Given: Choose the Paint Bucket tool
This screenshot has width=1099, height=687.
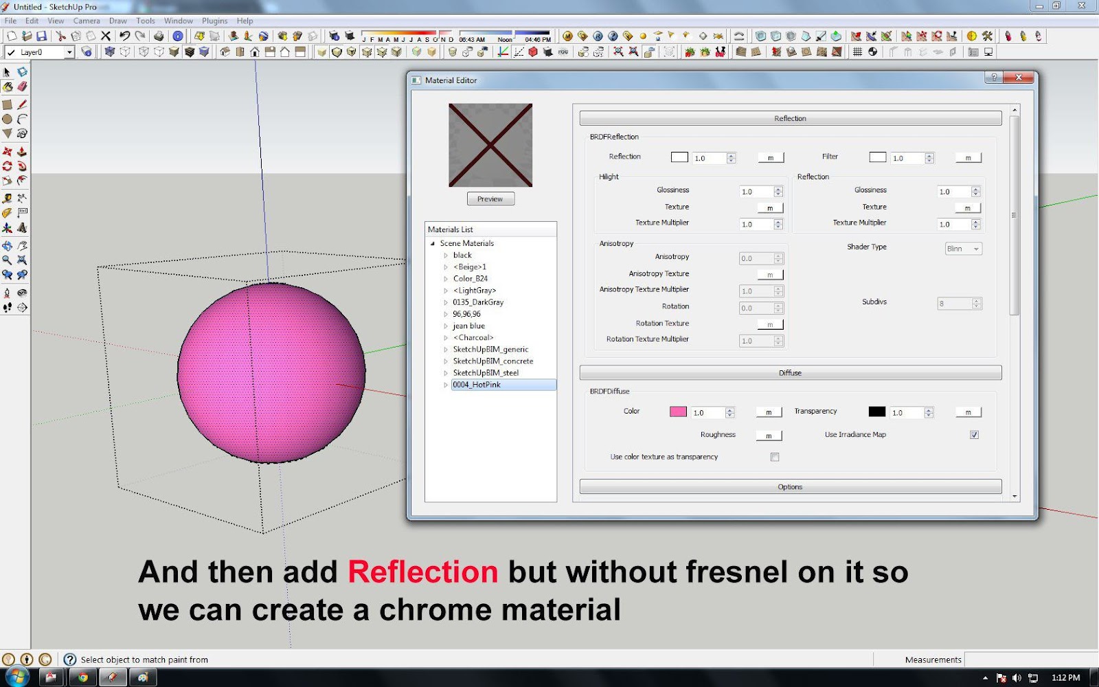Looking at the screenshot, I should (x=7, y=87).
